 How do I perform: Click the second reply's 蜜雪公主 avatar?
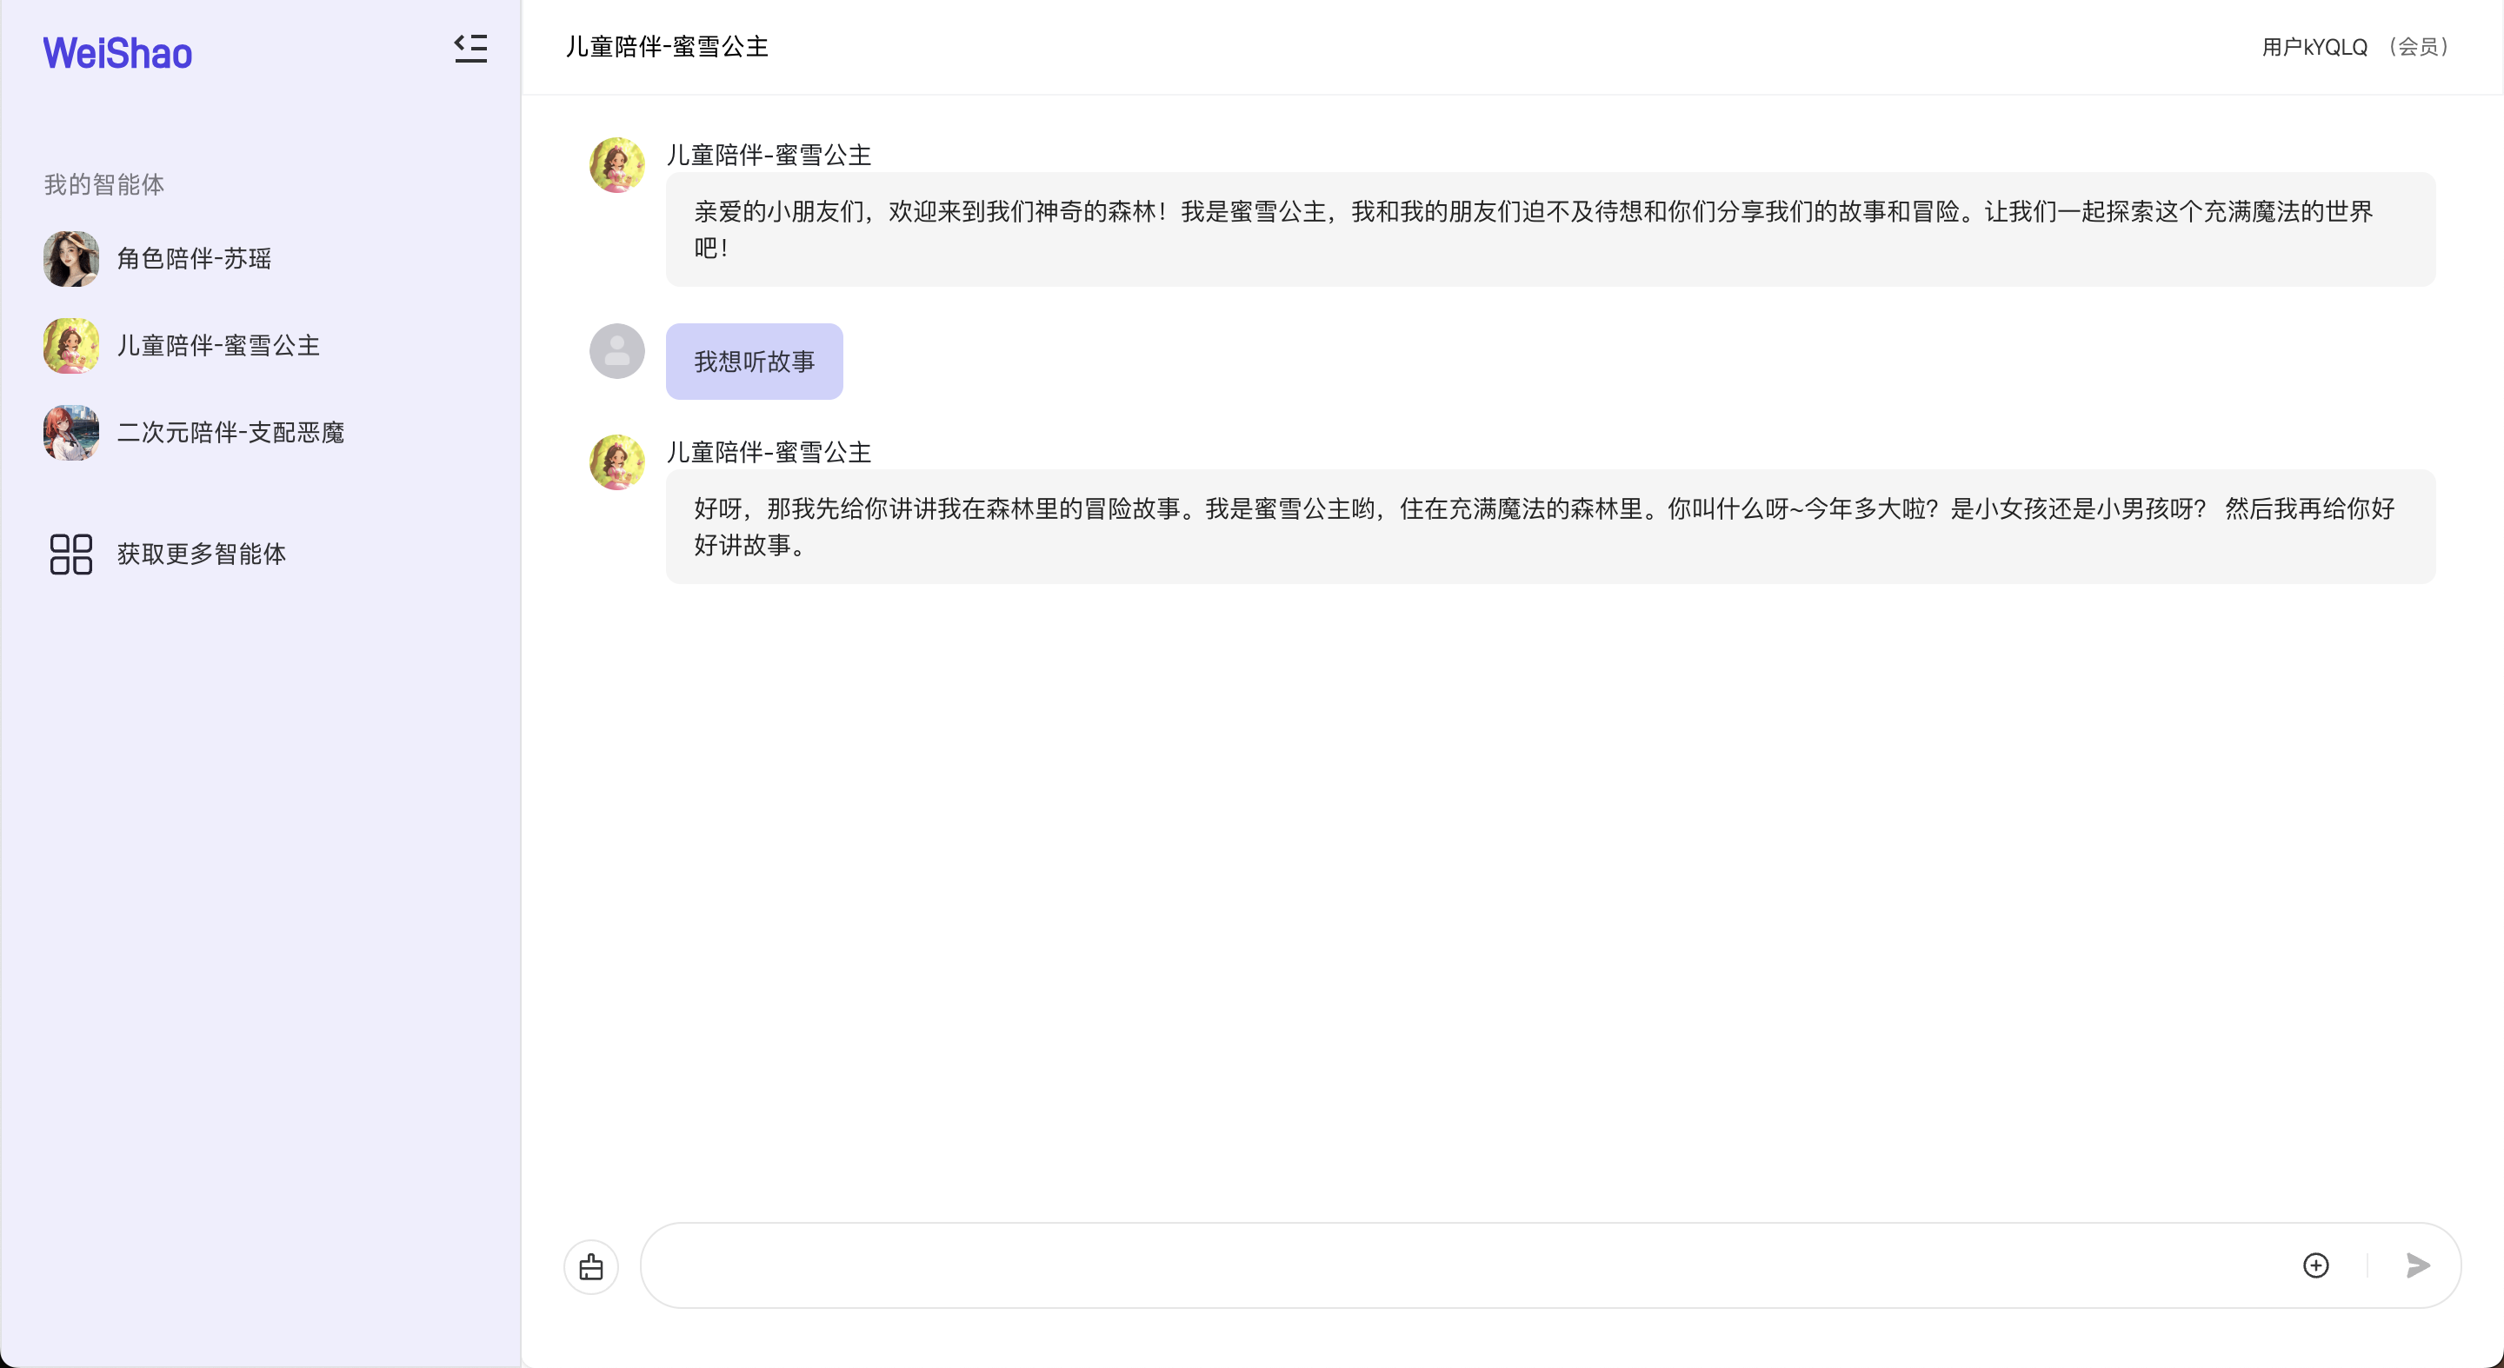[x=617, y=462]
